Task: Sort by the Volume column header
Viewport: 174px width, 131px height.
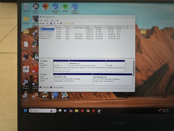Action: click(x=47, y=27)
